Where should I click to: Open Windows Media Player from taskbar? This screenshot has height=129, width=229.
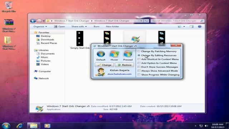coord(47,126)
